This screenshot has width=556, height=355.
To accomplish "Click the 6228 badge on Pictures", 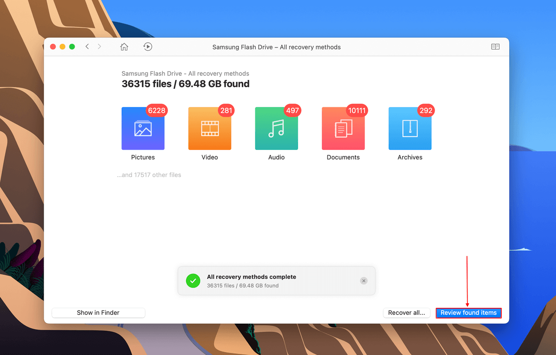I will [x=157, y=110].
